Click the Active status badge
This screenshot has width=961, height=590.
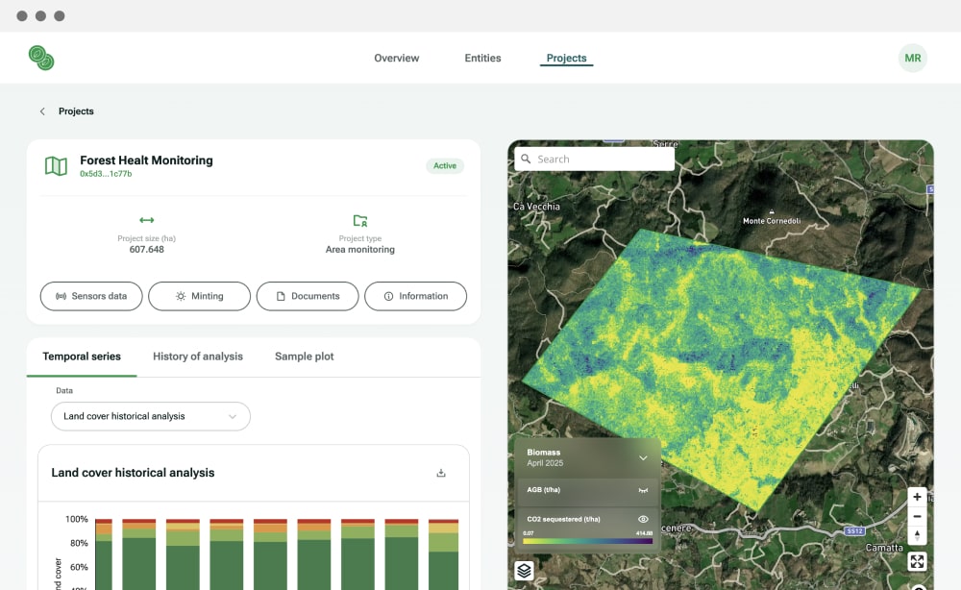[x=445, y=166]
